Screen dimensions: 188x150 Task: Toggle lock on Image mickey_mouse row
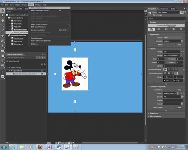45,74
